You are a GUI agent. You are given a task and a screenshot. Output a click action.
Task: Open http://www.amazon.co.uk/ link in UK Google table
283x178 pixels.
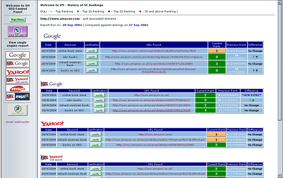(x=151, y=95)
